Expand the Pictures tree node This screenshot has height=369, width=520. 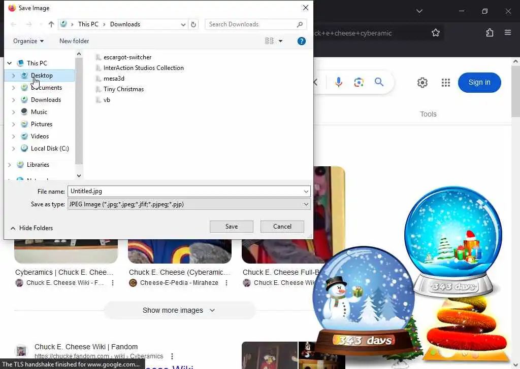[13, 124]
